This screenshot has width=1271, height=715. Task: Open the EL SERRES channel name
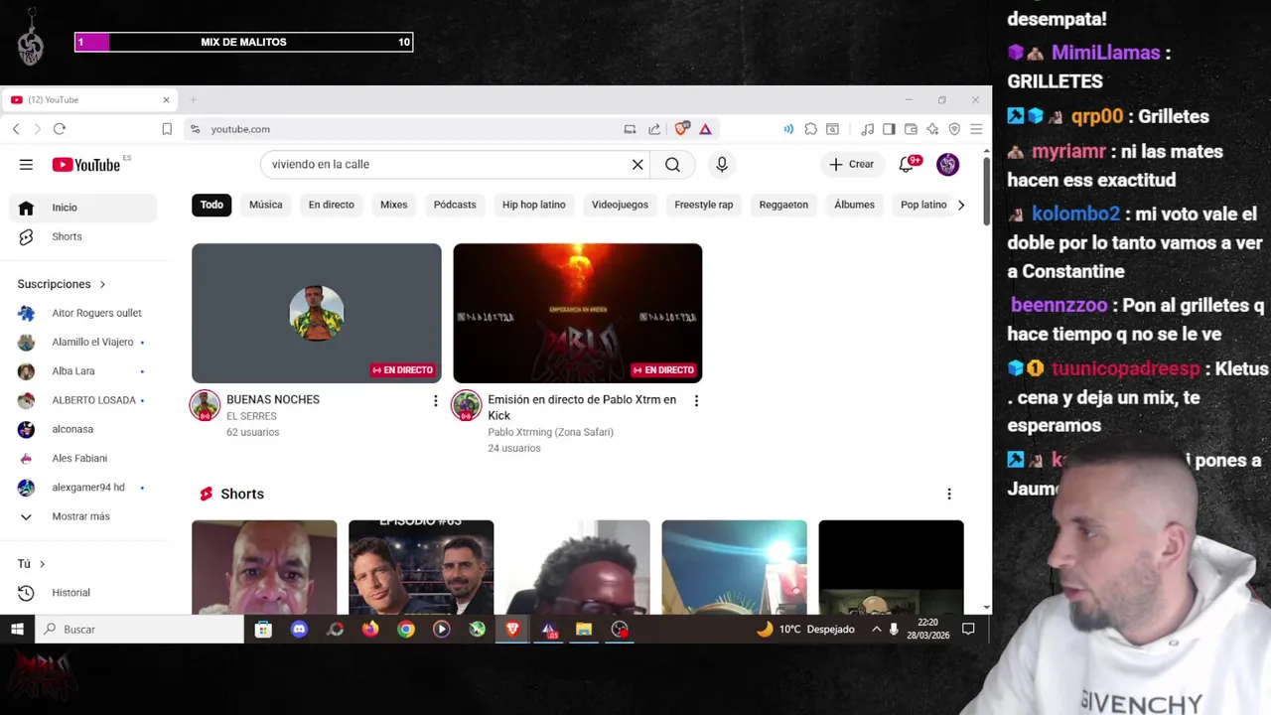(251, 416)
